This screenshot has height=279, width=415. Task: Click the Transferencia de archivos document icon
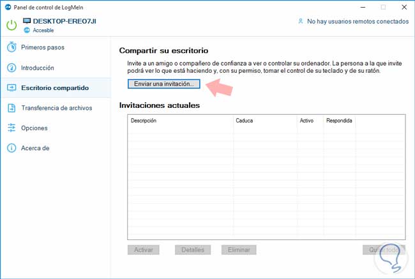click(x=11, y=108)
